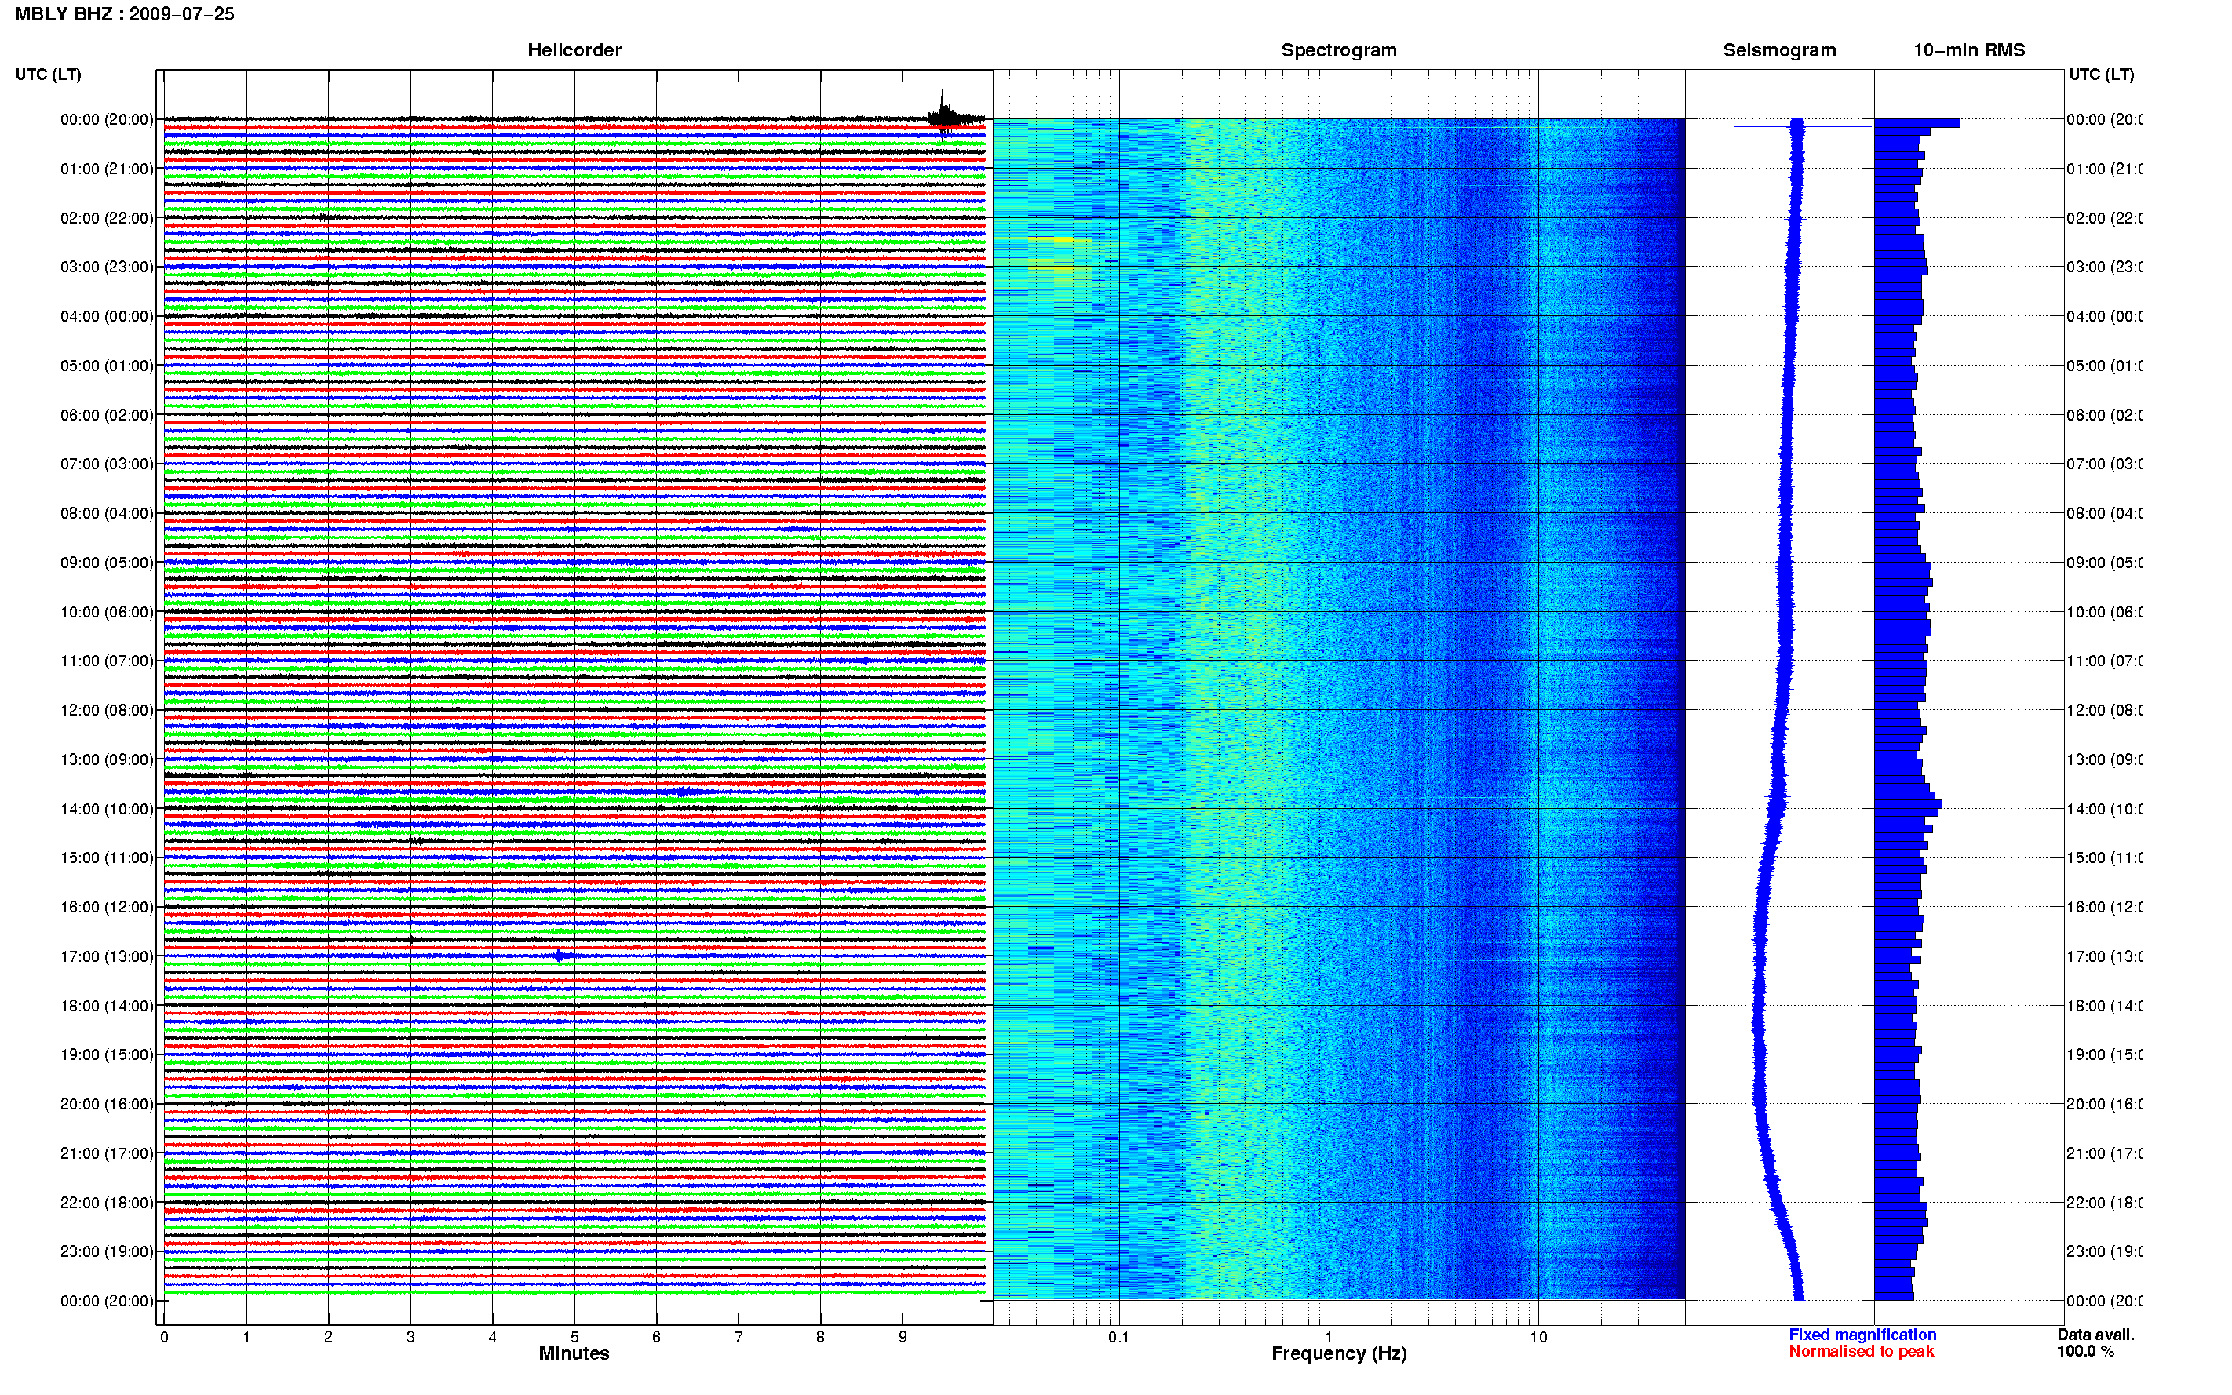Click the right-side 23:00 time label
Viewport: 2232px width, 1395px height.
(2104, 1252)
